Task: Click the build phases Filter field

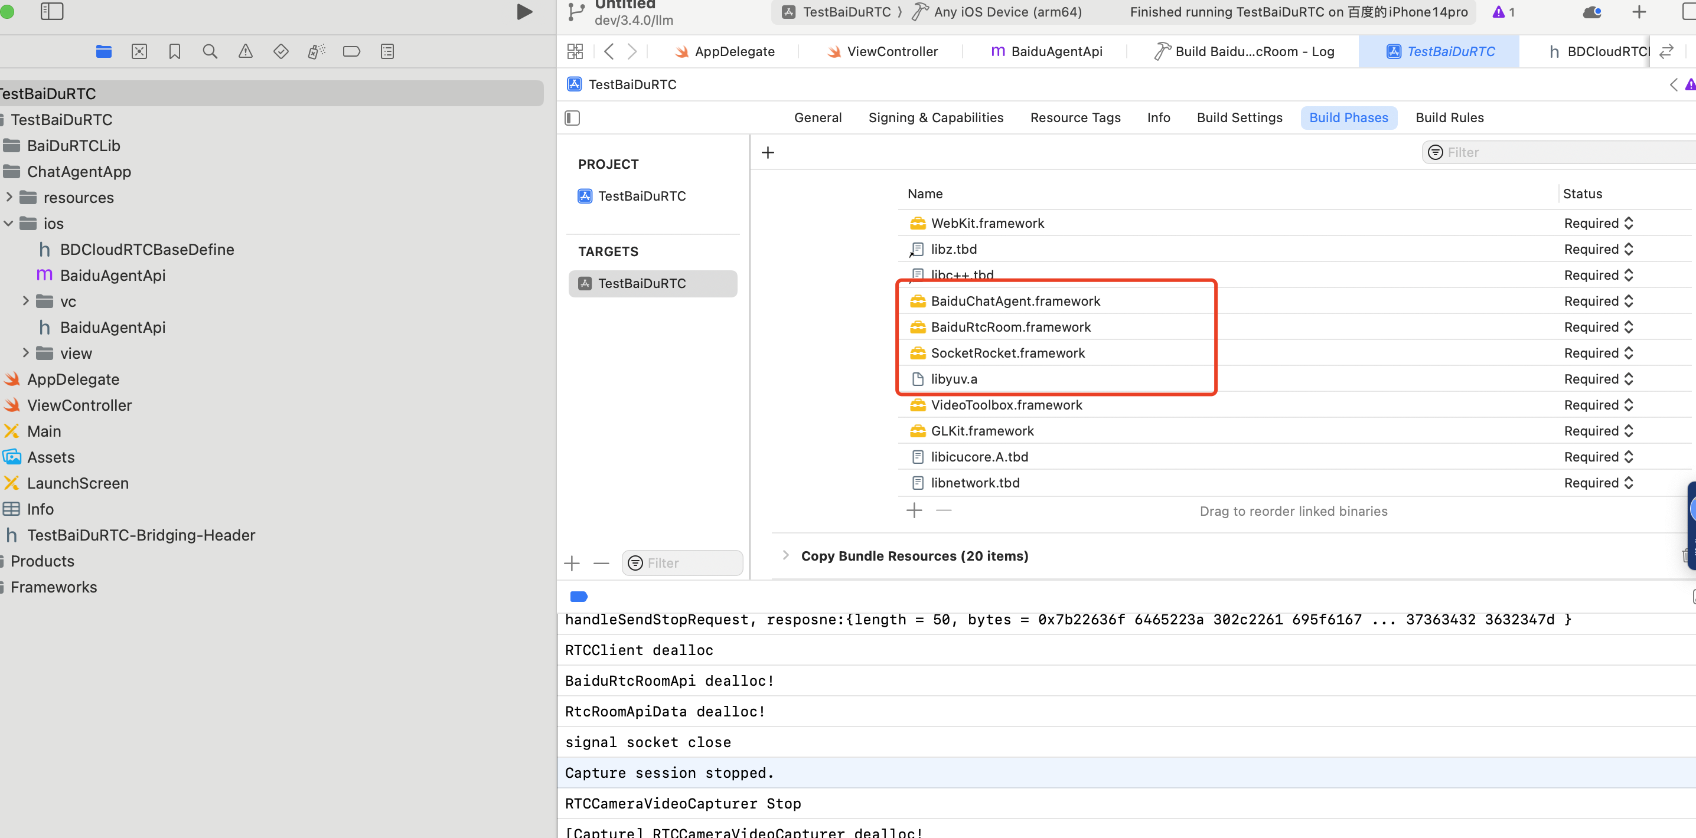Action: (x=1560, y=153)
